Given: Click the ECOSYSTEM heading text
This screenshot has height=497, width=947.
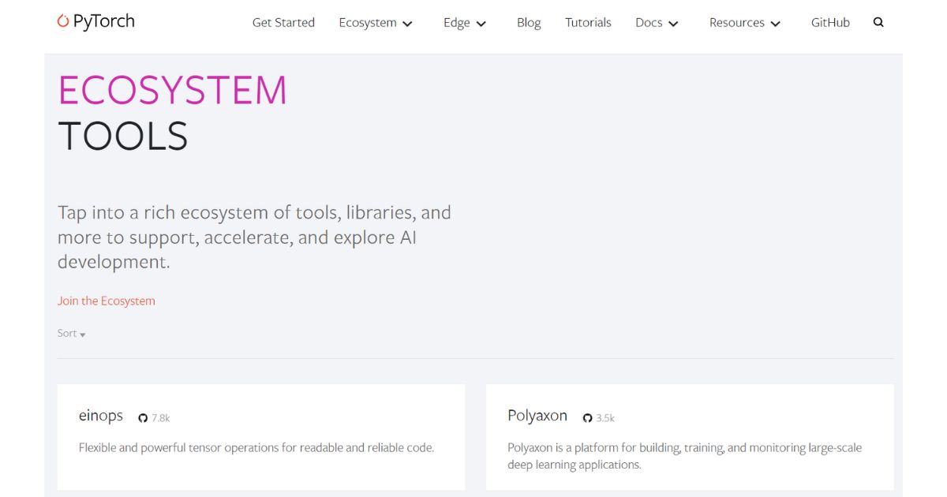Looking at the screenshot, I should coord(173,90).
